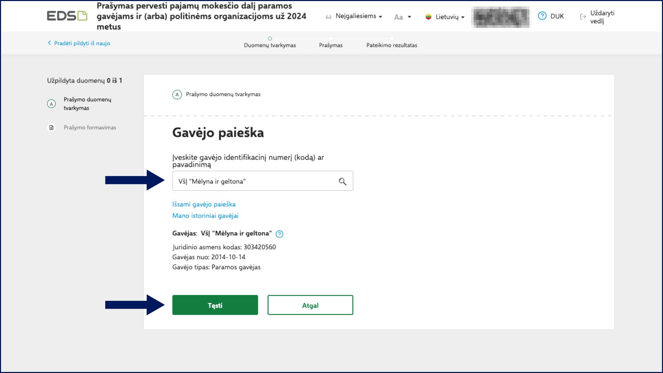This screenshot has width=663, height=373.
Task: Open Išsami gavėjo paieška link
Action: [x=204, y=204]
